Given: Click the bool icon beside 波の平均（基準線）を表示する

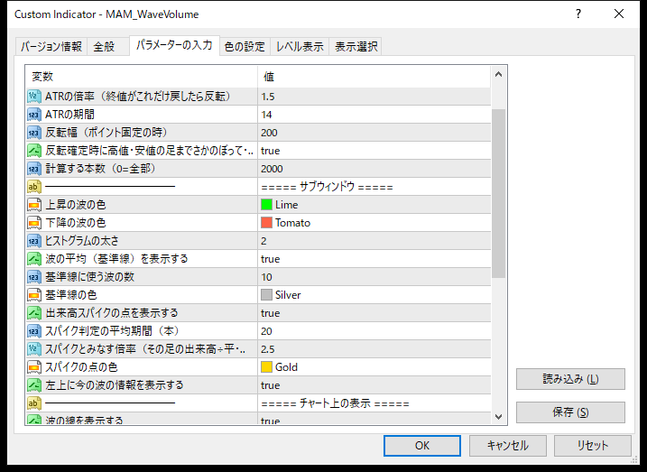Looking at the screenshot, I should (34, 259).
